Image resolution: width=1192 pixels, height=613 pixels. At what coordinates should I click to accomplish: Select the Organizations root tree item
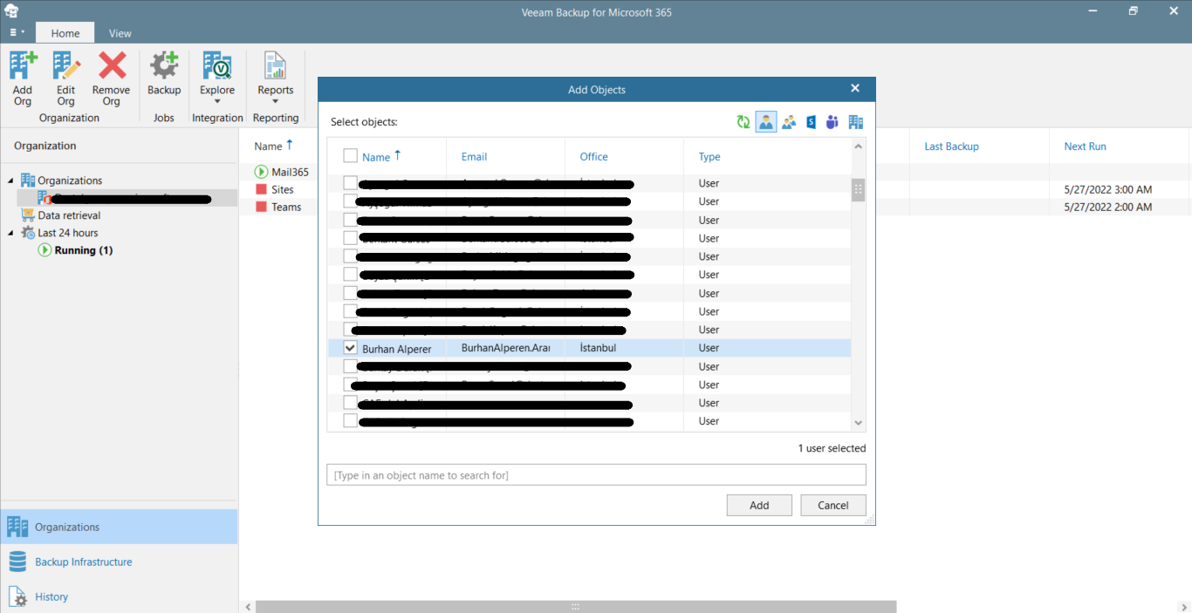(70, 180)
